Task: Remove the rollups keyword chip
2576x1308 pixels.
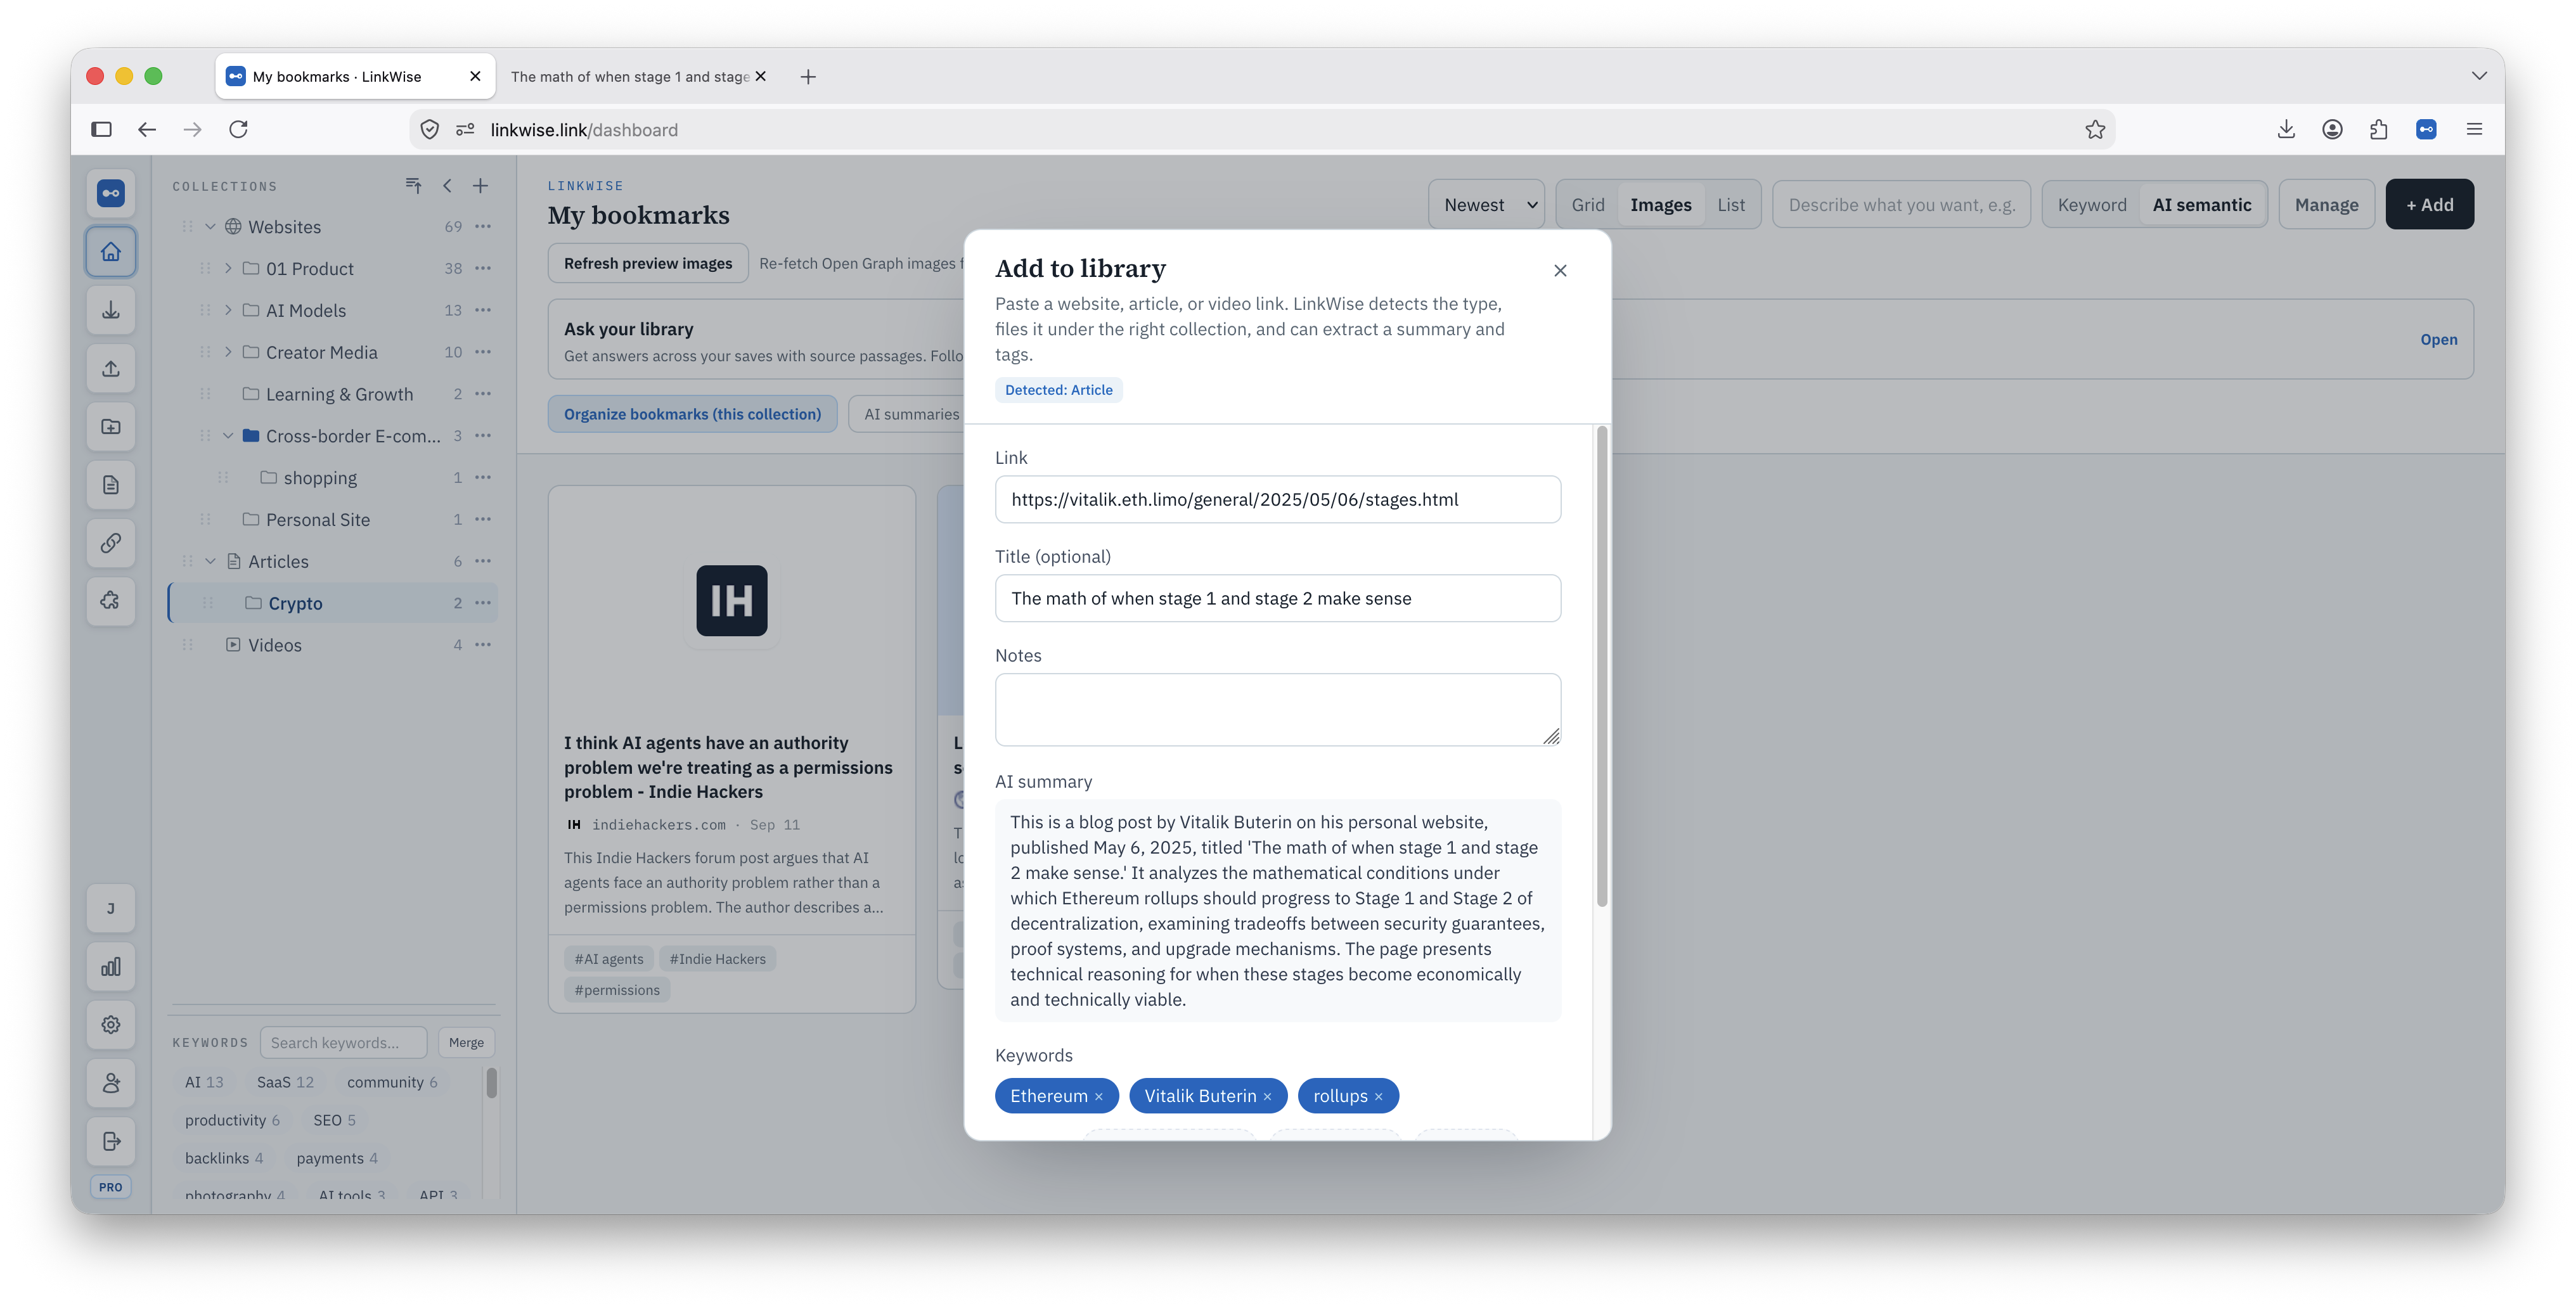Action: click(1379, 1097)
